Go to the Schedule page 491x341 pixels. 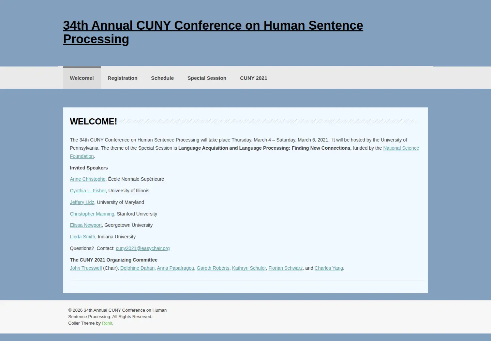[x=162, y=78]
